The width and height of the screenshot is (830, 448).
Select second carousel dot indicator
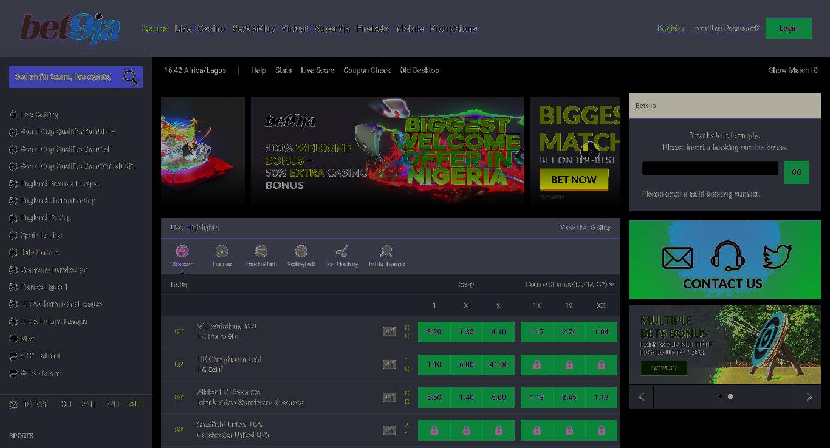730,396
